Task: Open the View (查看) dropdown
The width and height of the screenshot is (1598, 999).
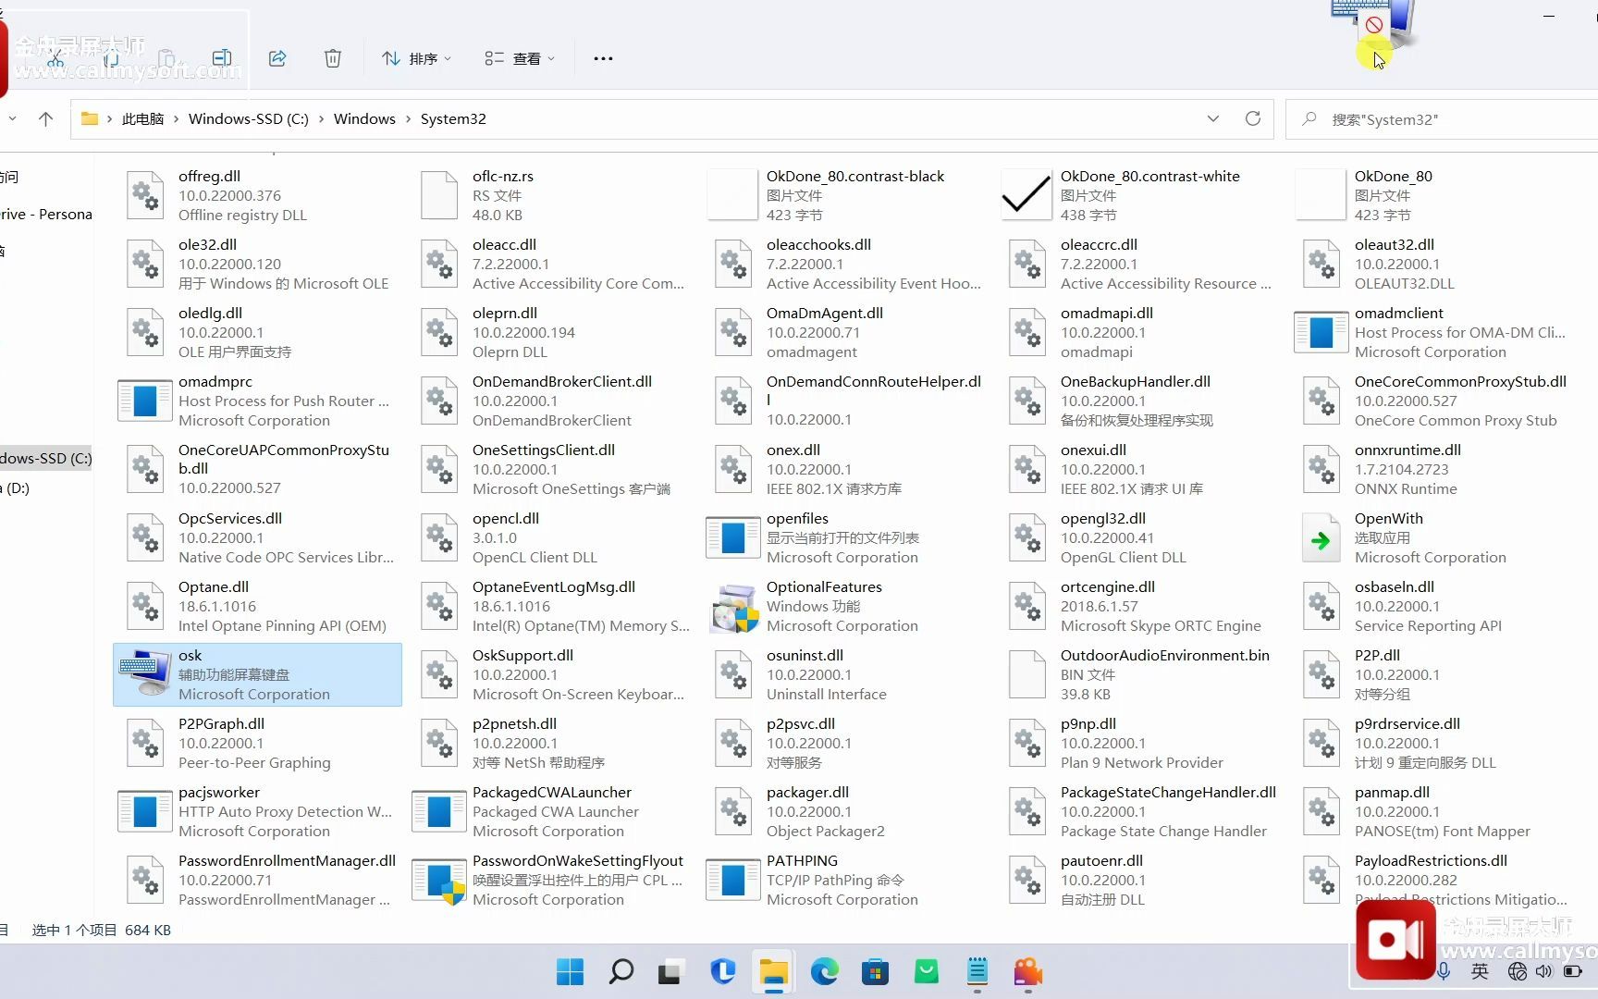Action: (x=520, y=58)
